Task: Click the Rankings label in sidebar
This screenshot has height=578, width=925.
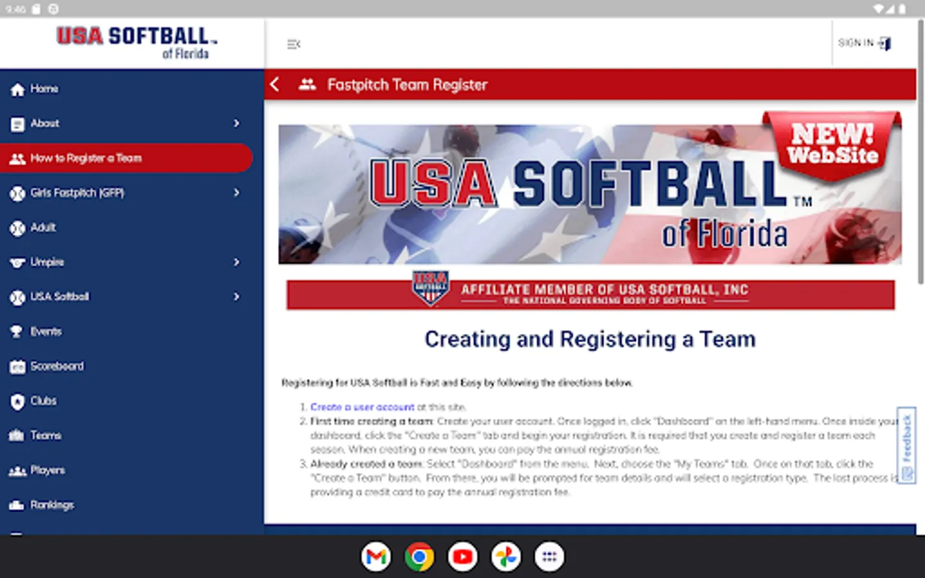Action: click(52, 505)
